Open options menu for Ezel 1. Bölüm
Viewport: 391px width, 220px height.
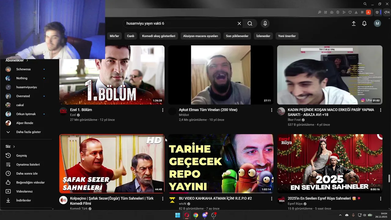163,110
